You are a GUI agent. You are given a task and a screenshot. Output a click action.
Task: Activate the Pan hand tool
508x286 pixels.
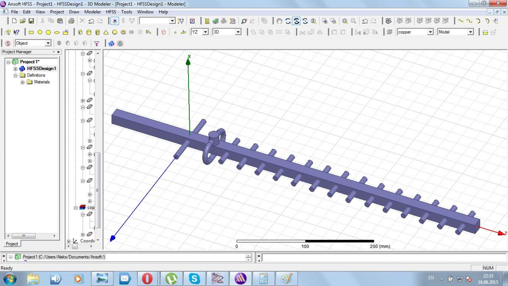coord(279,21)
